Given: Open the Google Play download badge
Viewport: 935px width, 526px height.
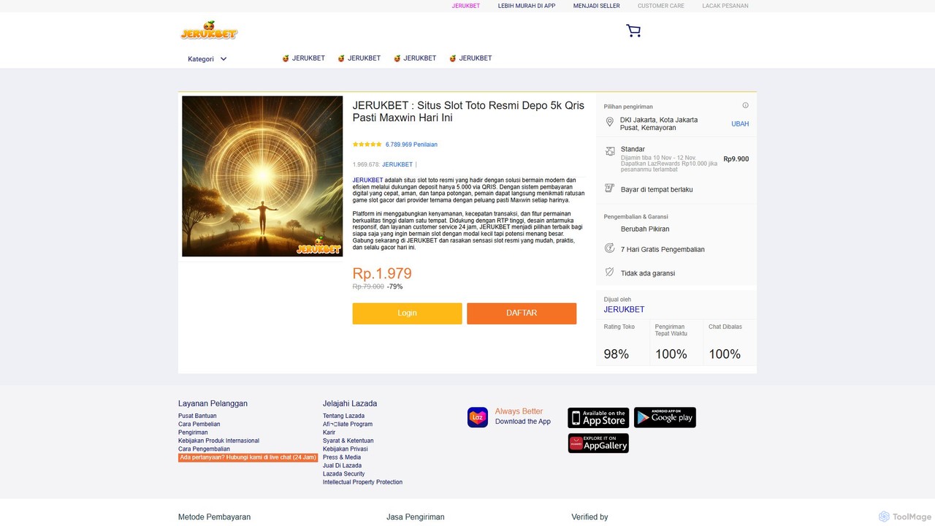Looking at the screenshot, I should coord(665,417).
